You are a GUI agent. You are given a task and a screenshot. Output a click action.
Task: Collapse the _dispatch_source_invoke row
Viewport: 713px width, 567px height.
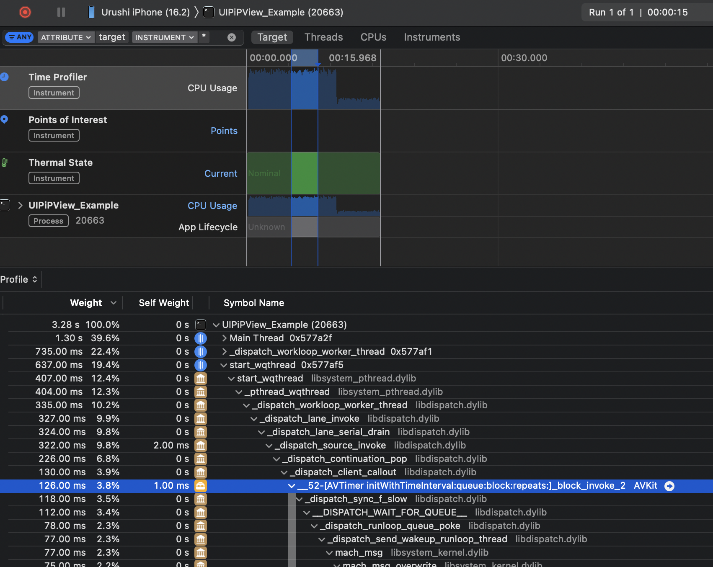click(269, 446)
